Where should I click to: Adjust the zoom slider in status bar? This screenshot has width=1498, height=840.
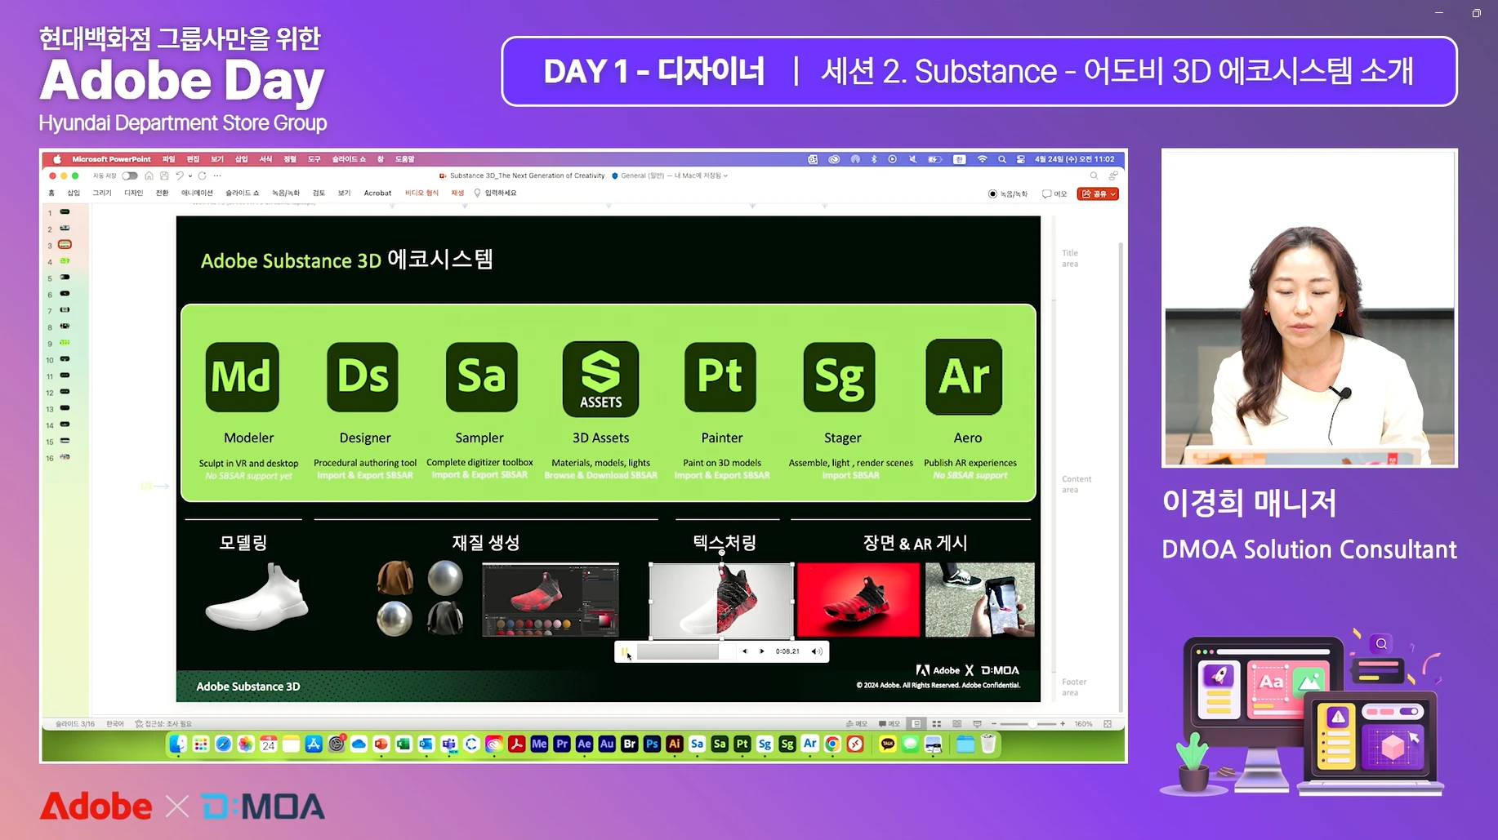(1028, 723)
